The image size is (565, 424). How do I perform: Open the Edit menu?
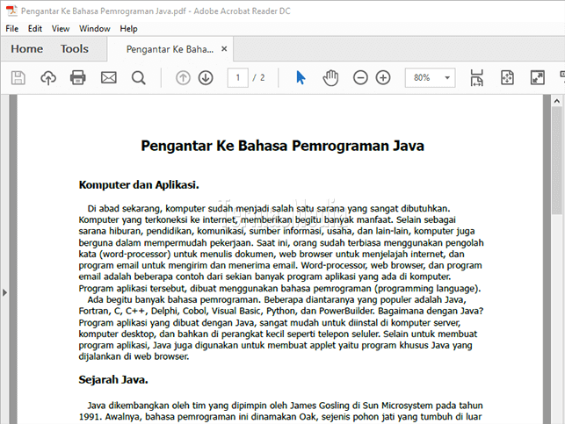pyautogui.click(x=35, y=29)
